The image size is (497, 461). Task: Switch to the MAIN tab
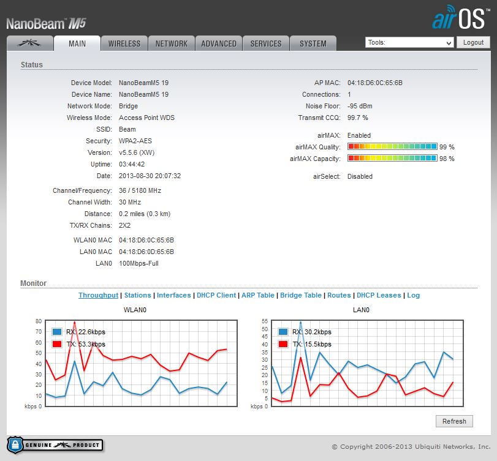[77, 43]
